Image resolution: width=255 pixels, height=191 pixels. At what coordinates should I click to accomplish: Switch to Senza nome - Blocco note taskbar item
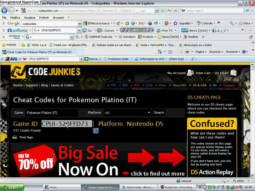pos(139,187)
